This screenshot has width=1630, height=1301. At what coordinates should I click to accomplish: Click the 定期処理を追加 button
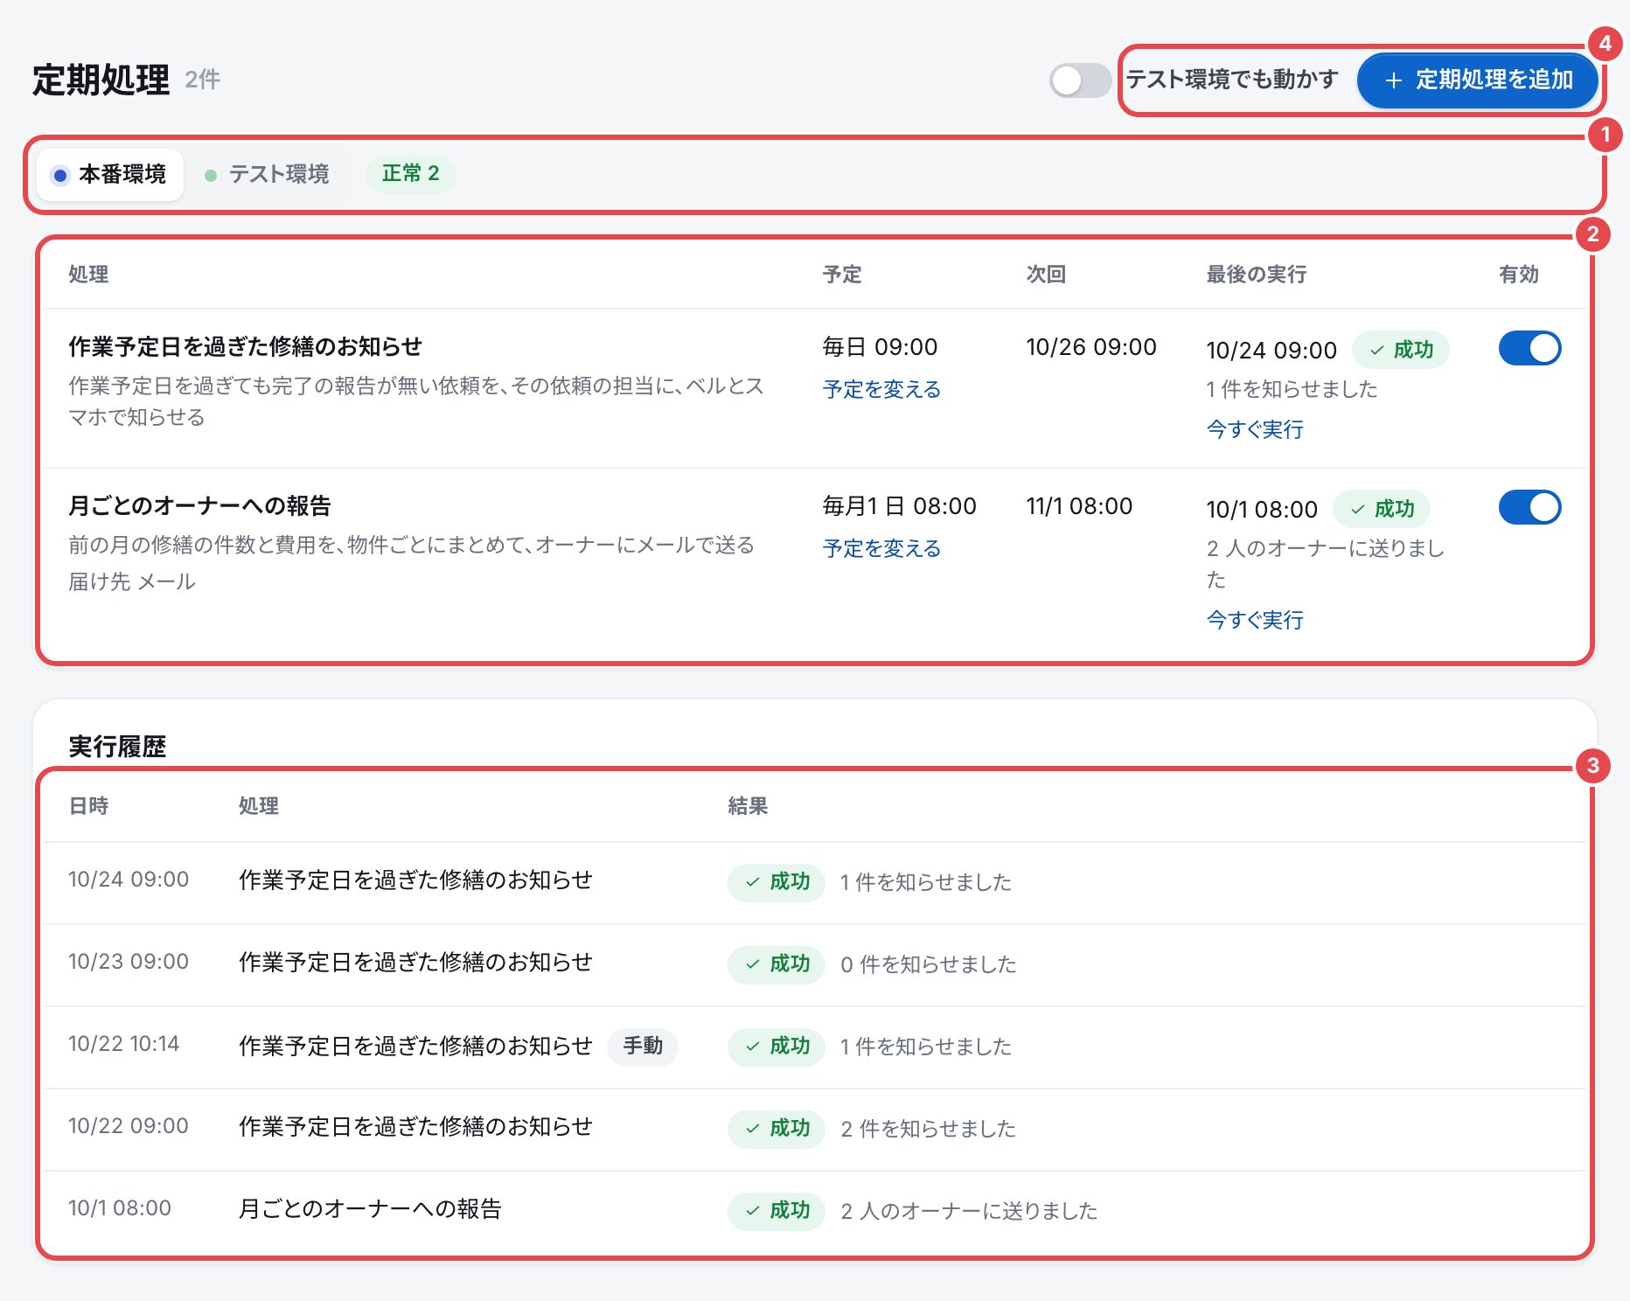click(1478, 80)
